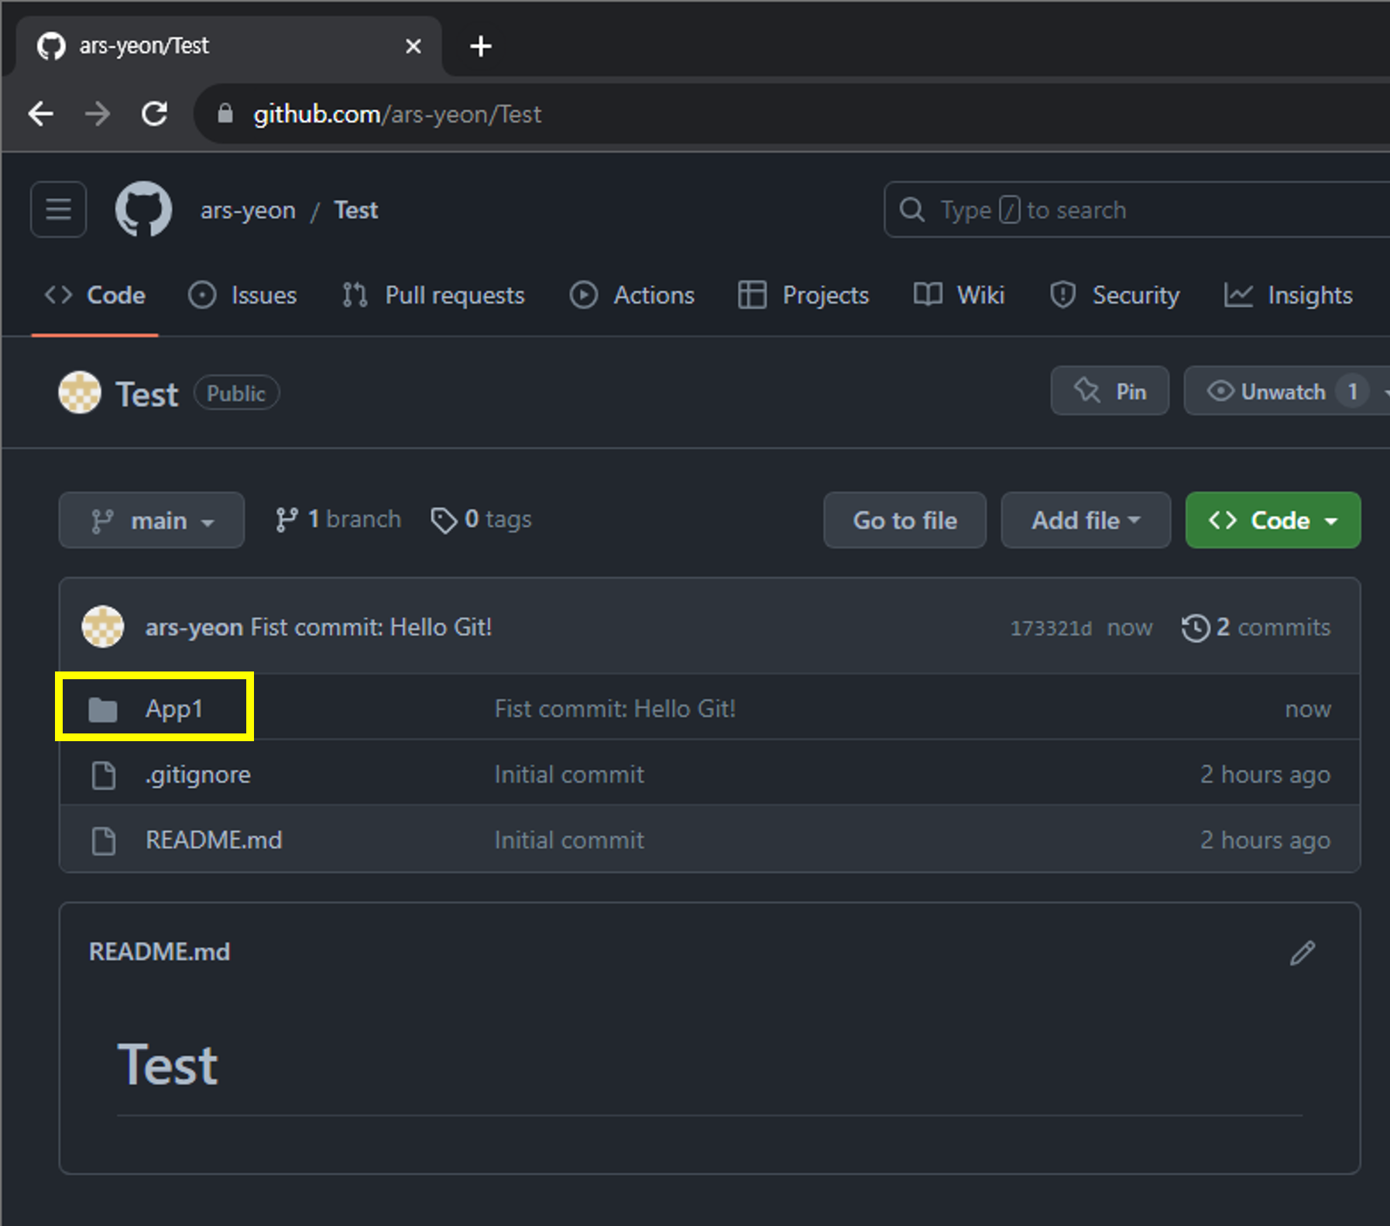The width and height of the screenshot is (1390, 1226).
Task: Pin the repository with Pin button
Action: 1110,391
